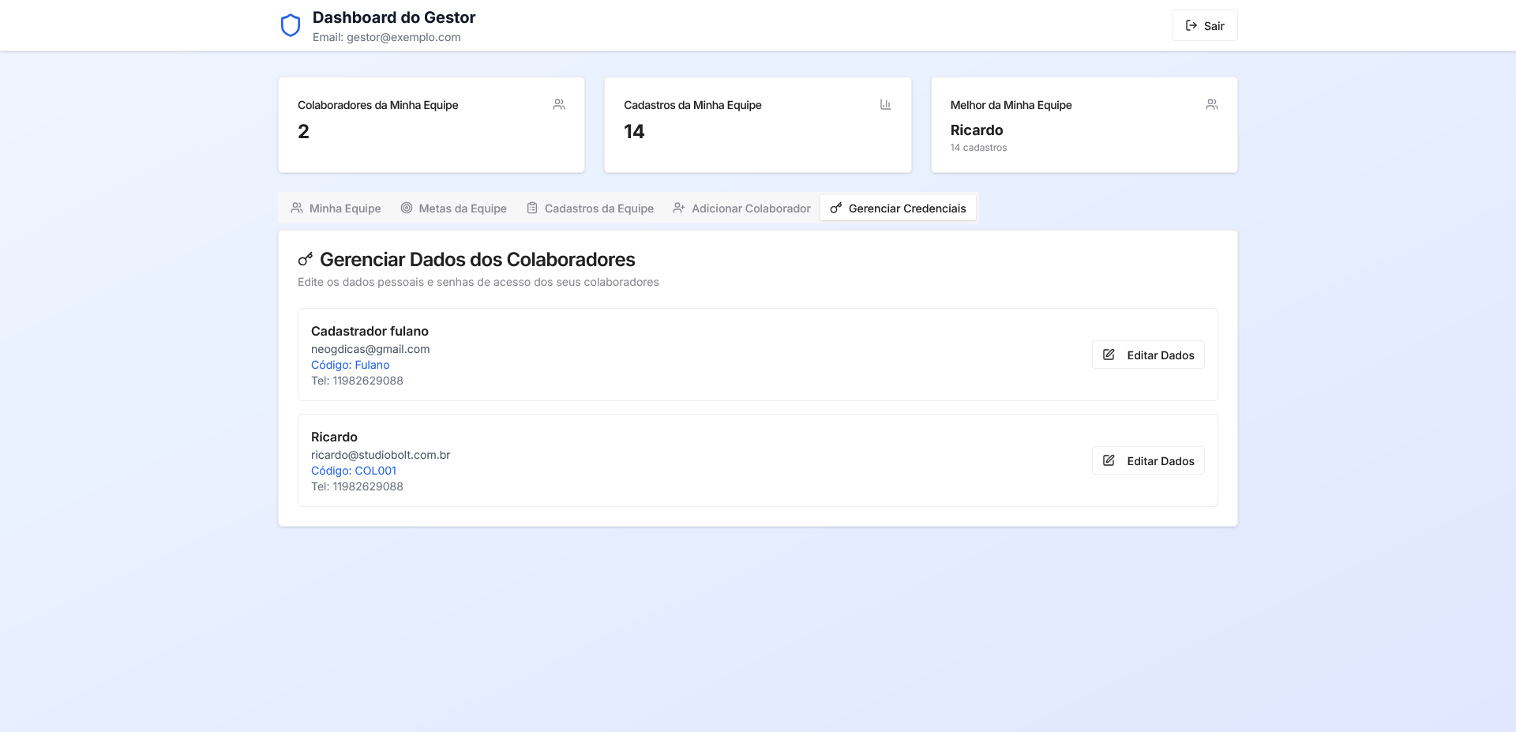
Task: Go to the Cadastros da Equipe tab
Action: (x=590, y=208)
